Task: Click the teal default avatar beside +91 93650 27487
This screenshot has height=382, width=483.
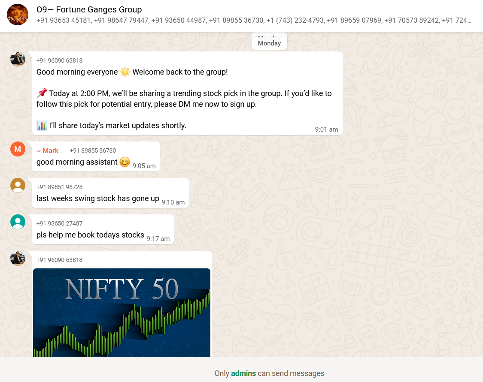Action: pyautogui.click(x=18, y=222)
